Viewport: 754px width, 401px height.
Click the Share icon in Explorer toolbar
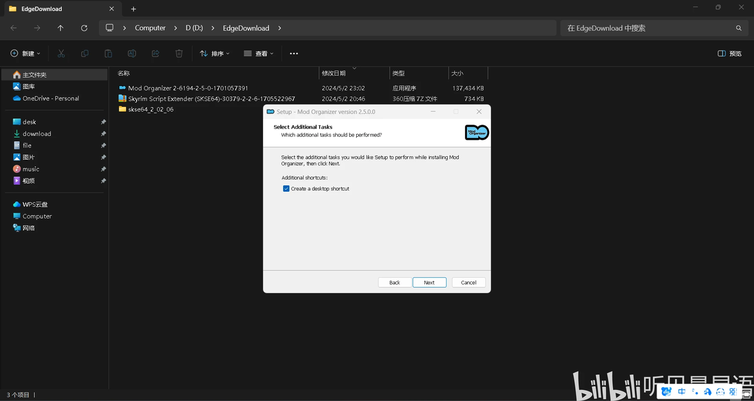pyautogui.click(x=156, y=53)
